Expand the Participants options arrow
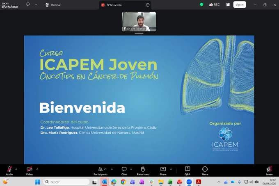279x186 pixels. click(x=112, y=169)
